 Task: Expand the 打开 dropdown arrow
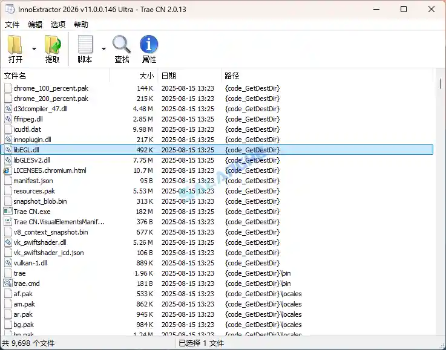(34, 49)
